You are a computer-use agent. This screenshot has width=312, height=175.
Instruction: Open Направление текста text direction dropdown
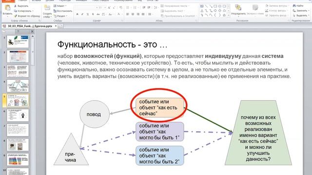coord(175,6)
